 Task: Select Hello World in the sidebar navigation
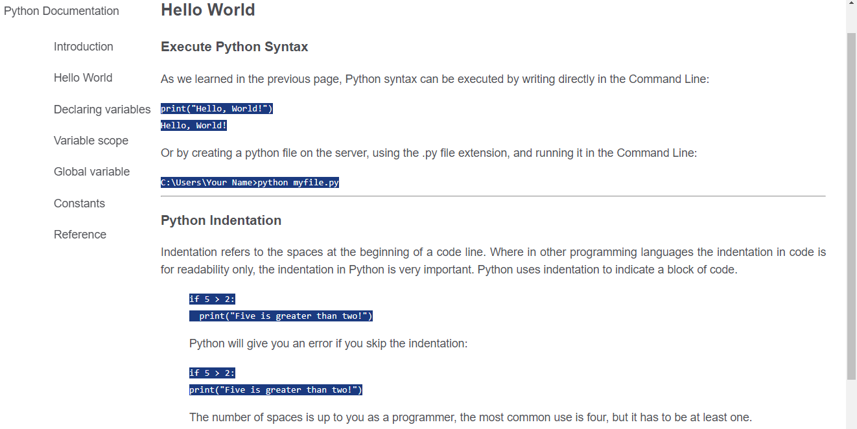(x=83, y=78)
